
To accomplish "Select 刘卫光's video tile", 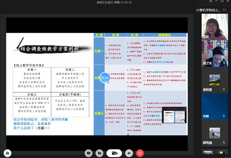I will [215, 54].
